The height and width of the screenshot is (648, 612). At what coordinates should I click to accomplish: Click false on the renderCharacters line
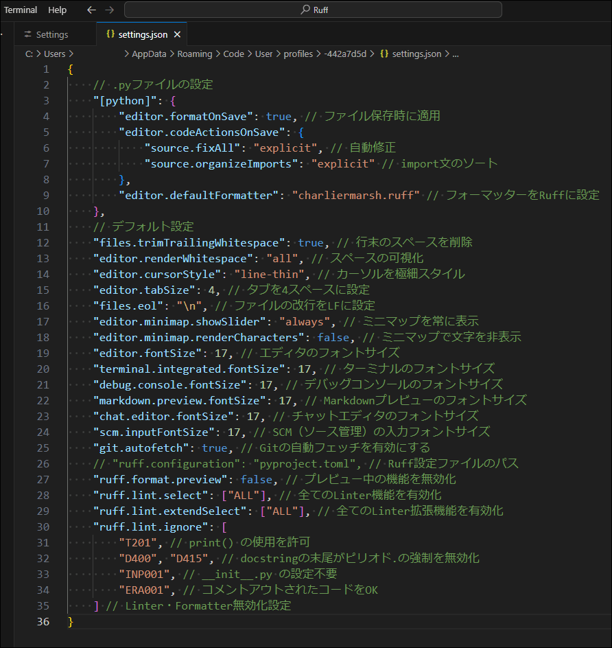pos(333,338)
